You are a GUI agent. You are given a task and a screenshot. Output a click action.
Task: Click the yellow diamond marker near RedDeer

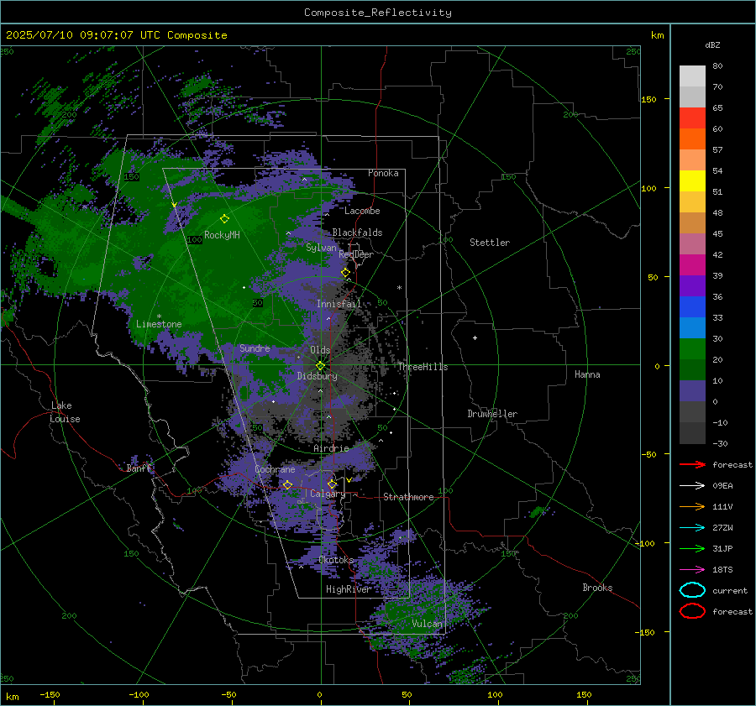pyautogui.click(x=345, y=273)
